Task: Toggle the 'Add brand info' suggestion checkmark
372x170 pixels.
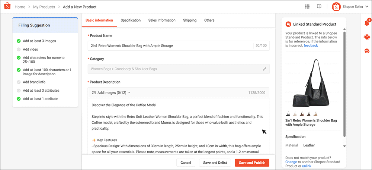Action: click(x=19, y=82)
